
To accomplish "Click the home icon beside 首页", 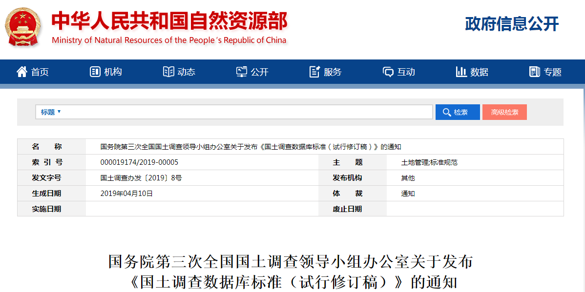I will [x=22, y=72].
